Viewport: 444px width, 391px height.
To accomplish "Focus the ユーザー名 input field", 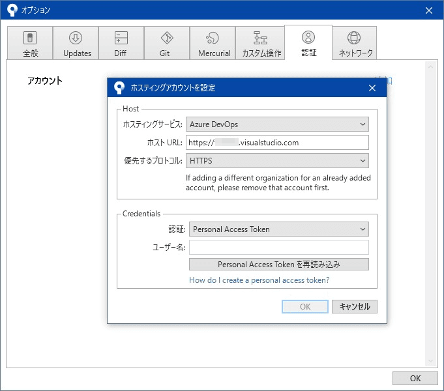I will tap(278, 247).
